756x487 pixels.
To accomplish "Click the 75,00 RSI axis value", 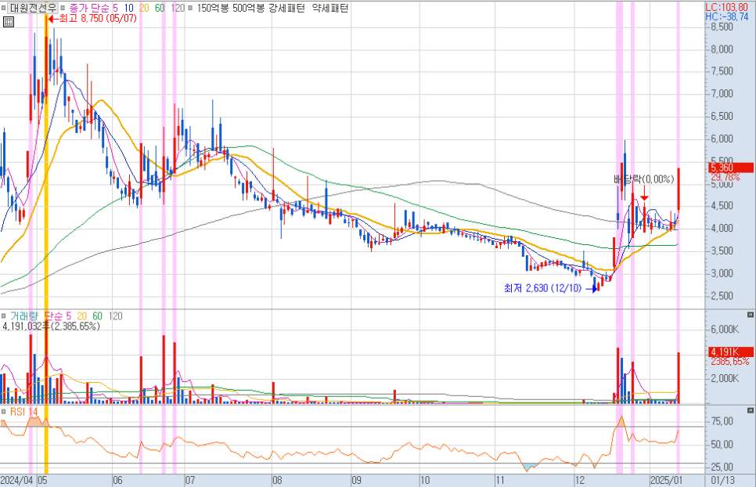I will (x=722, y=421).
